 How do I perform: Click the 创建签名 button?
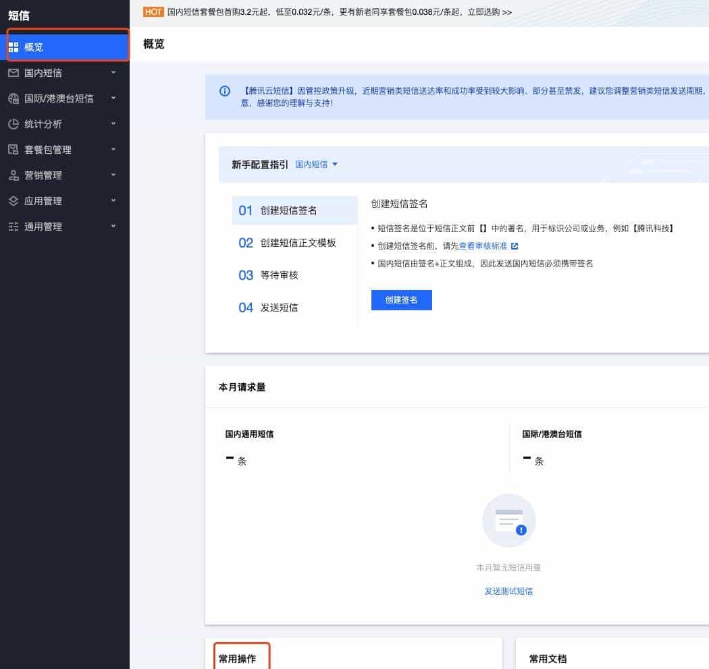[x=401, y=300]
